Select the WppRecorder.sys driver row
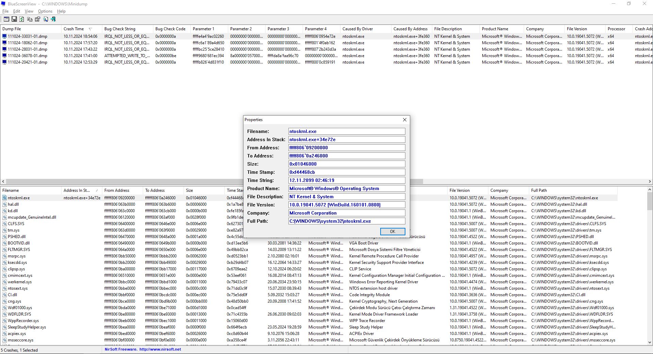This screenshot has height=354, width=653. tap(309, 321)
